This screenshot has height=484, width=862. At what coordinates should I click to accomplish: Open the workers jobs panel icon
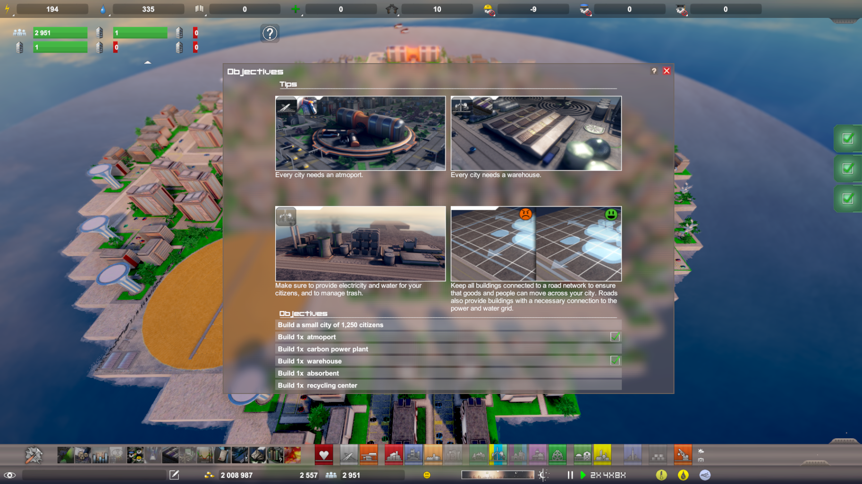coord(135,455)
